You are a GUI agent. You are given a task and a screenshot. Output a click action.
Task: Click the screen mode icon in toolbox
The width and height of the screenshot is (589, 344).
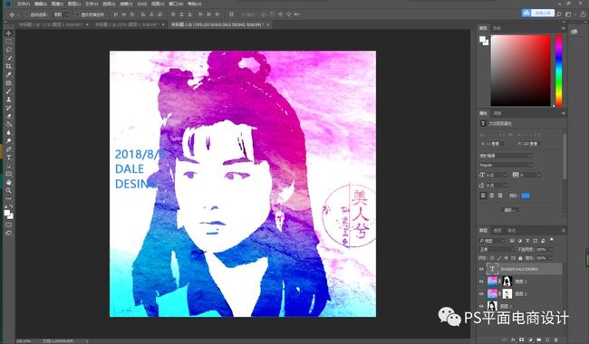click(x=8, y=233)
